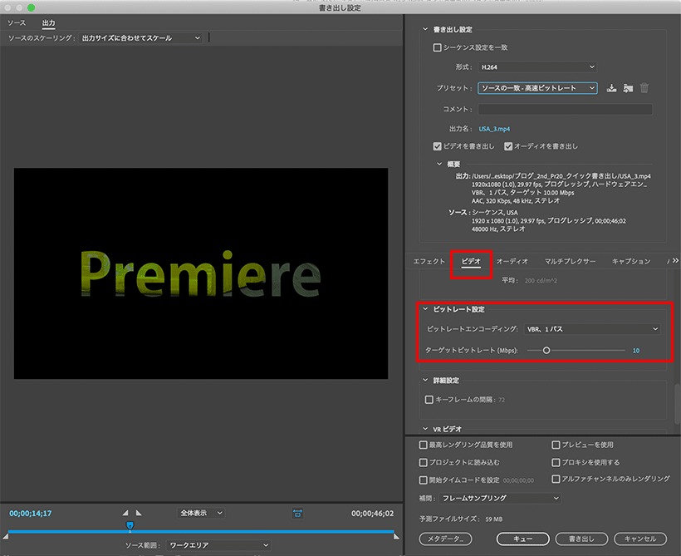681x556 pixels.
Task: Collapse the ビットレート設定 section
Action: point(425,309)
